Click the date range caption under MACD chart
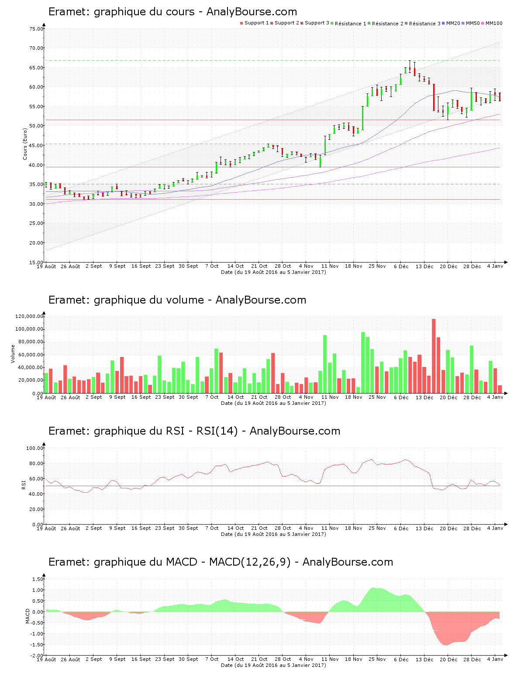Viewport: 524px width, 677px height. tap(273, 665)
